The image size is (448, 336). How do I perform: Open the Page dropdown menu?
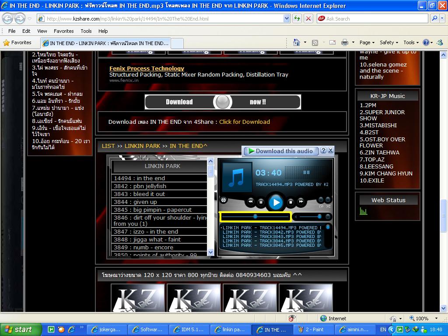[367, 42]
